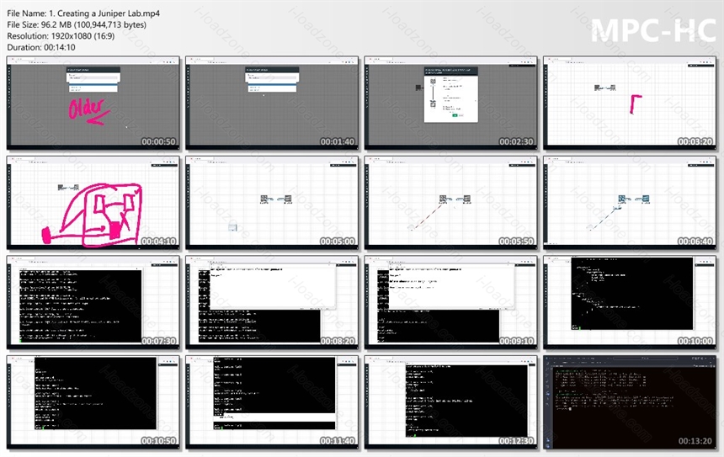
Task: Click the Duration 00:14:10 line
Action: pos(41,47)
